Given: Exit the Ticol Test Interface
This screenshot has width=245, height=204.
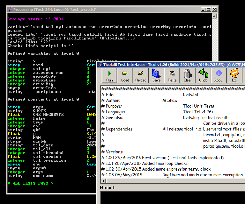Looking at the screenshot, I should pyautogui.click(x=235, y=75).
